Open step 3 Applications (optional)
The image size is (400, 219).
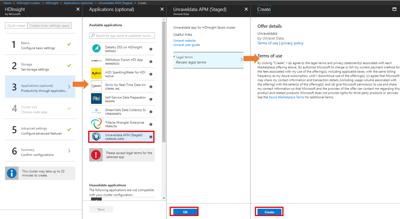pos(40,87)
